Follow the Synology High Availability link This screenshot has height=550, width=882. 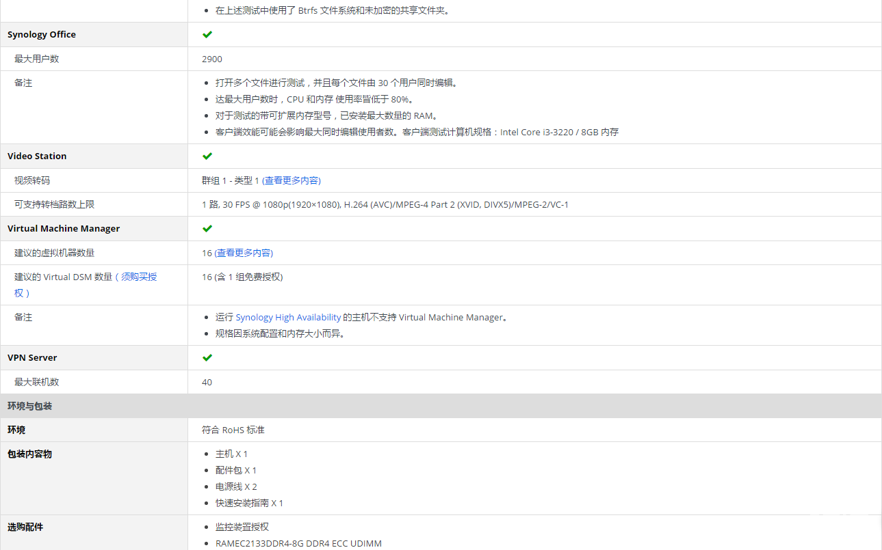(x=288, y=317)
